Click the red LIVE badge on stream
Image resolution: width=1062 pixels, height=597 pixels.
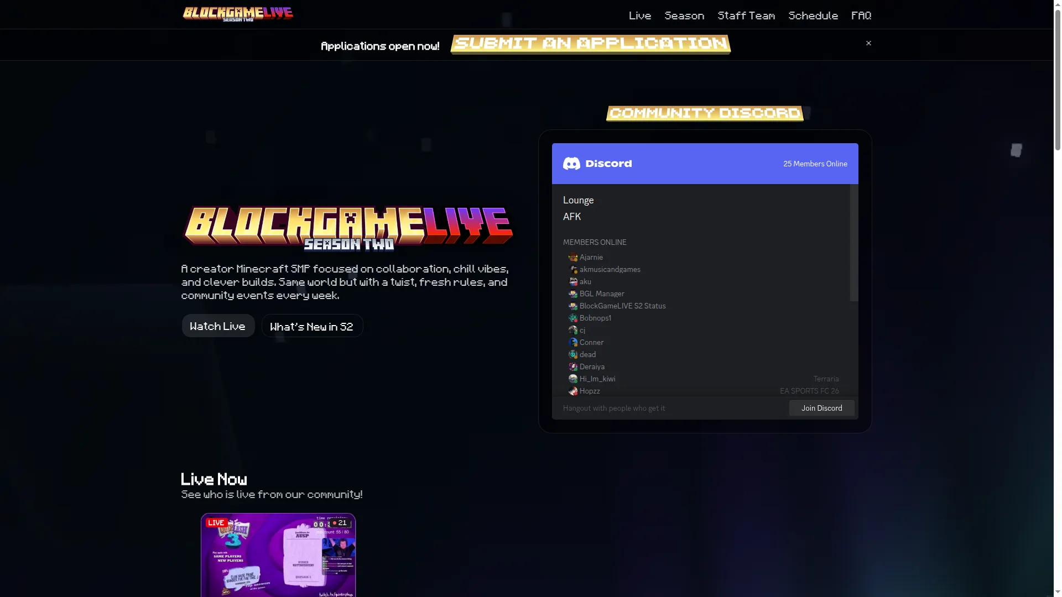click(x=216, y=522)
